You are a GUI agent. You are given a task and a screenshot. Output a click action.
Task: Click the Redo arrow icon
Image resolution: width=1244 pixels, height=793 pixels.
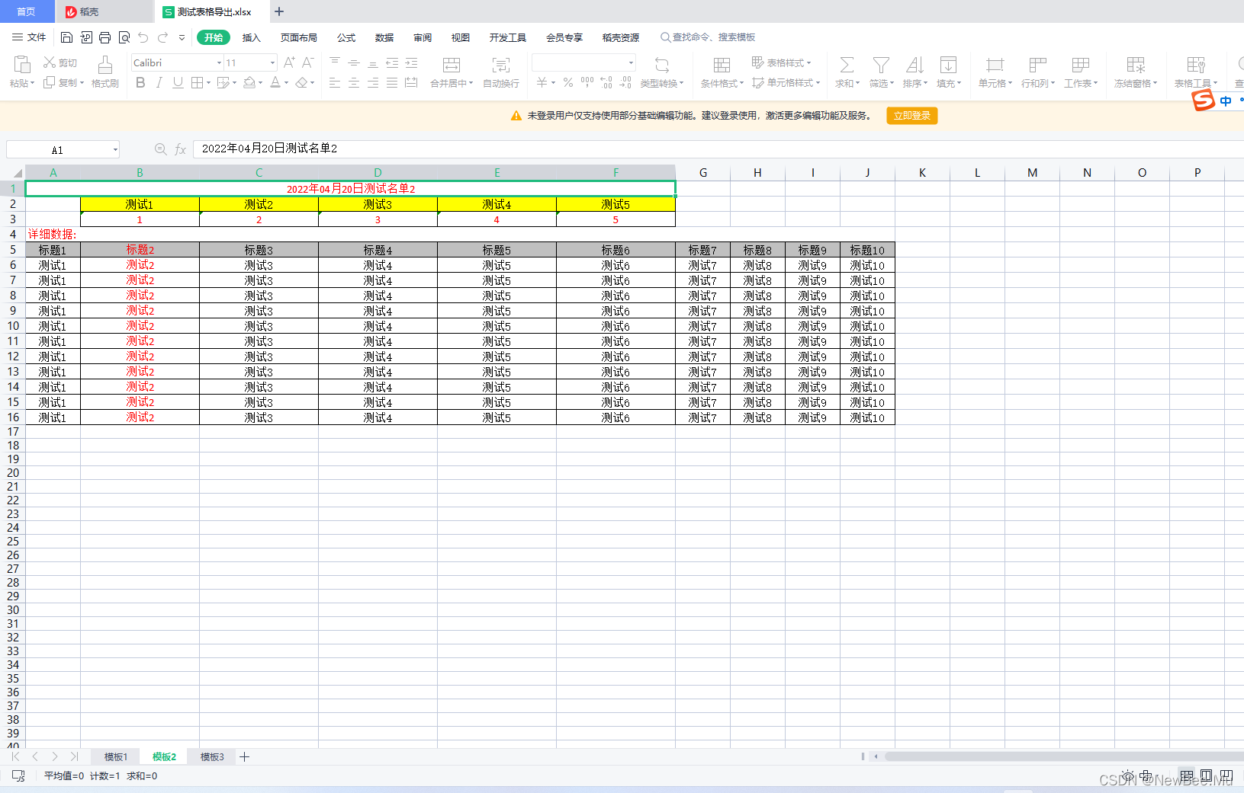tap(162, 37)
